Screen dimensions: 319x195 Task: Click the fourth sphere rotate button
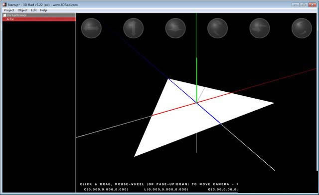tap(217, 28)
